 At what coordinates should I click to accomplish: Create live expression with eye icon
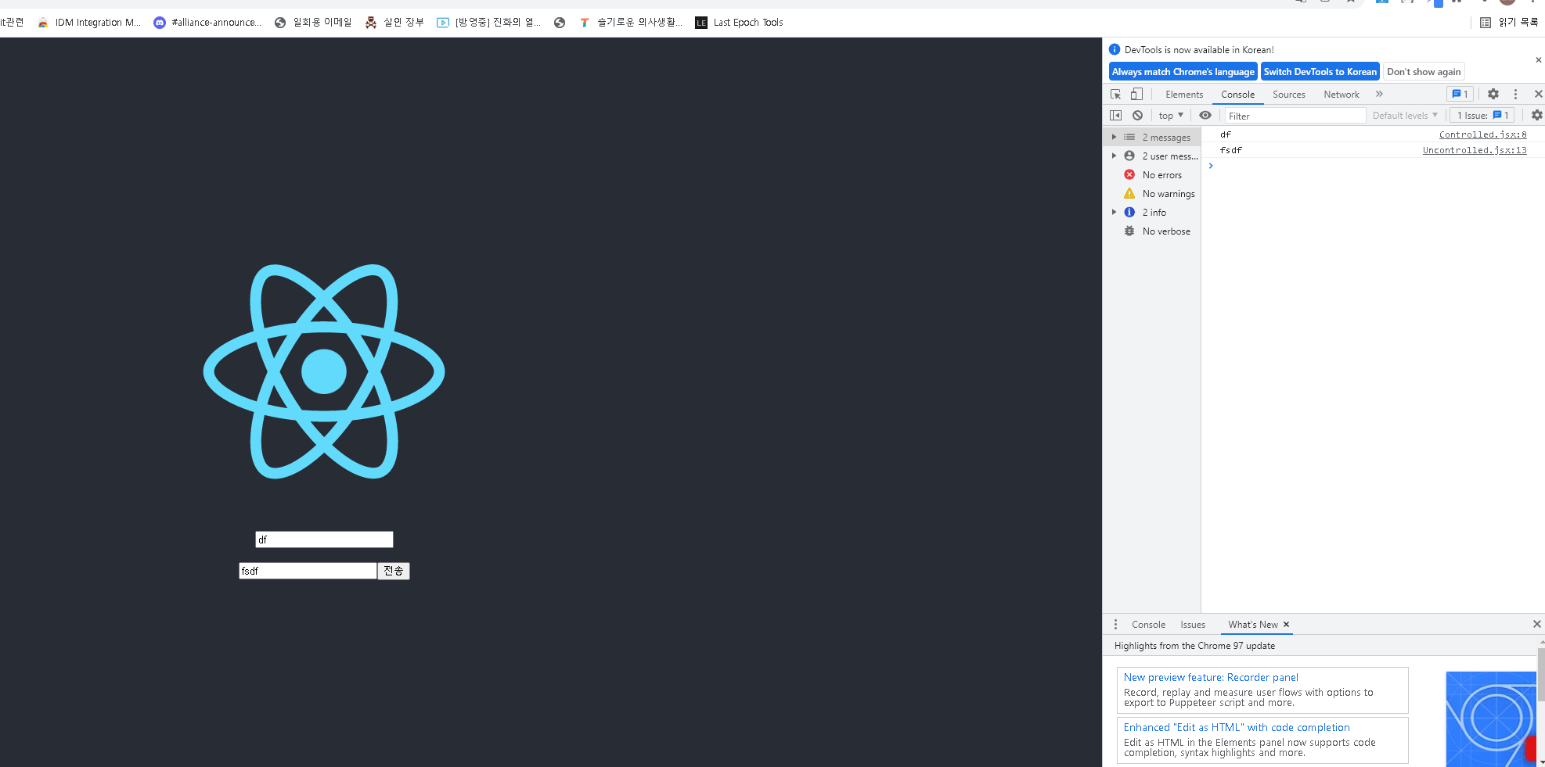(x=1205, y=115)
